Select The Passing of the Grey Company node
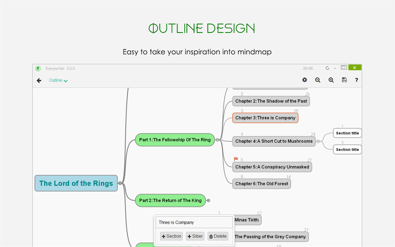The width and height of the screenshot is (395, 247). coord(271,237)
